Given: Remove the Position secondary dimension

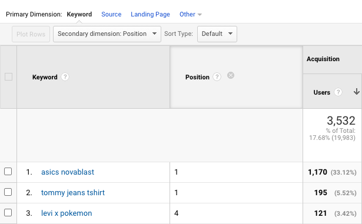Looking at the screenshot, I should tap(231, 75).
